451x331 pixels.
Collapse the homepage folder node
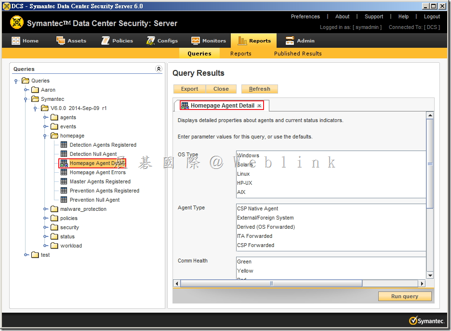pyautogui.click(x=45, y=136)
